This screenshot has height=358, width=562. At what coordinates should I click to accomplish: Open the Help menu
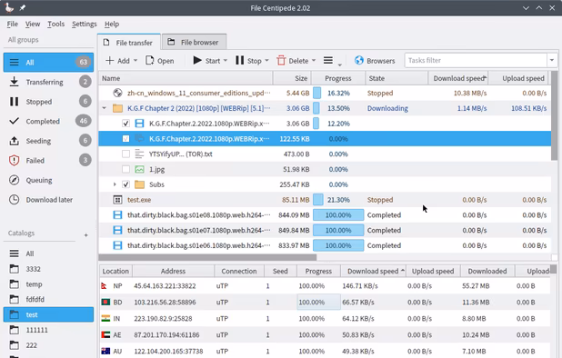(x=112, y=24)
